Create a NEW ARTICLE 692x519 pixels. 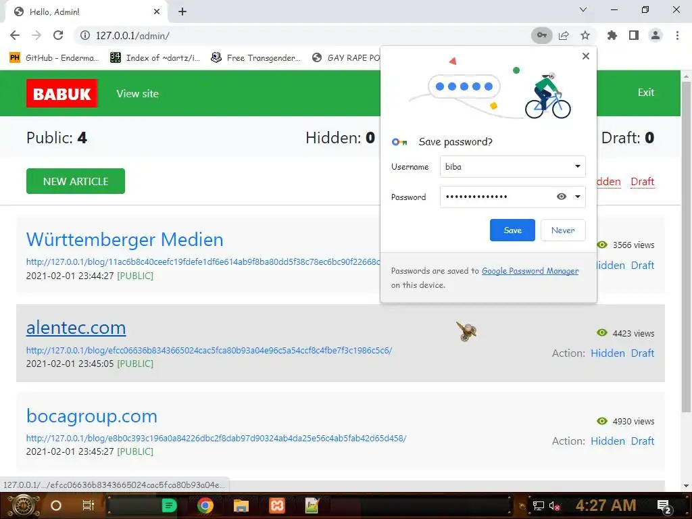76,181
